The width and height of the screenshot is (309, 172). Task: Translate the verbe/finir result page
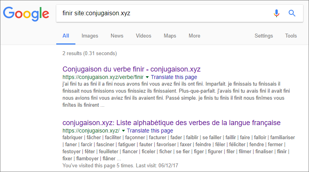[x=174, y=77]
